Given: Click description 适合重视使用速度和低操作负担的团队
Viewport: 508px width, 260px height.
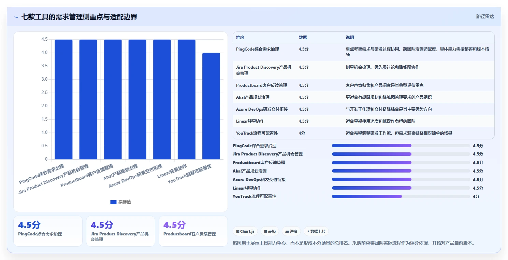Looking at the screenshot, I should click(x=380, y=121).
